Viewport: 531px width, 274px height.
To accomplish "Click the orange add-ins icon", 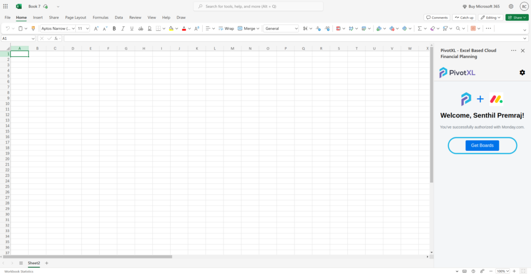I will pos(473,28).
